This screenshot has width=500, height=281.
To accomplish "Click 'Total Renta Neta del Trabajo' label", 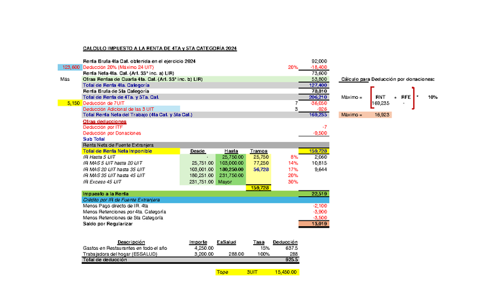I will point(138,115).
